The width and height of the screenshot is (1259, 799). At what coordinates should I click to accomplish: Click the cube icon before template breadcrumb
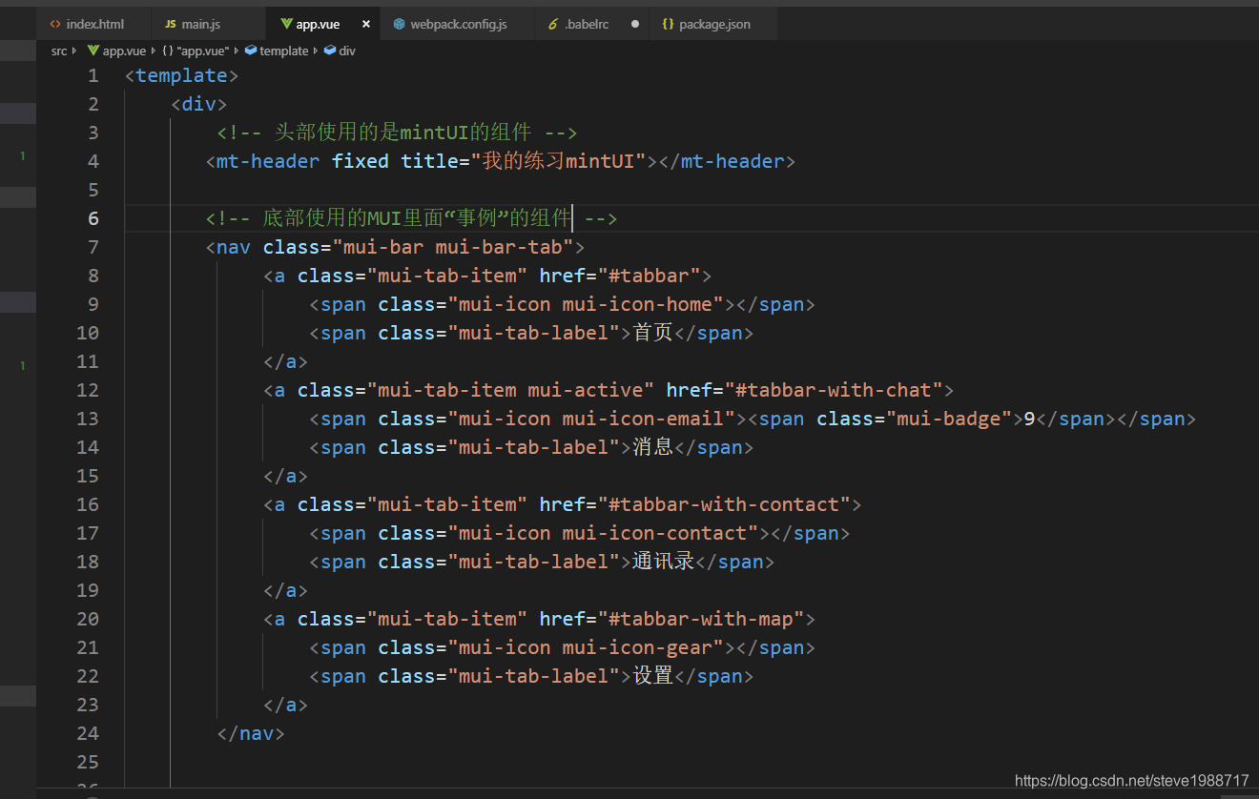251,51
